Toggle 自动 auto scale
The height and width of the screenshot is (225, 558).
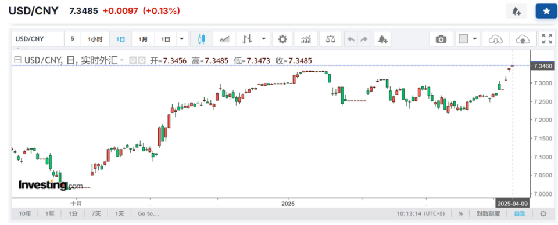pyautogui.click(x=520, y=213)
